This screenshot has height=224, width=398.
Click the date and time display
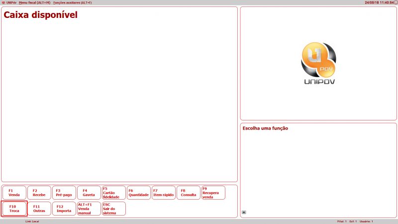379,2
